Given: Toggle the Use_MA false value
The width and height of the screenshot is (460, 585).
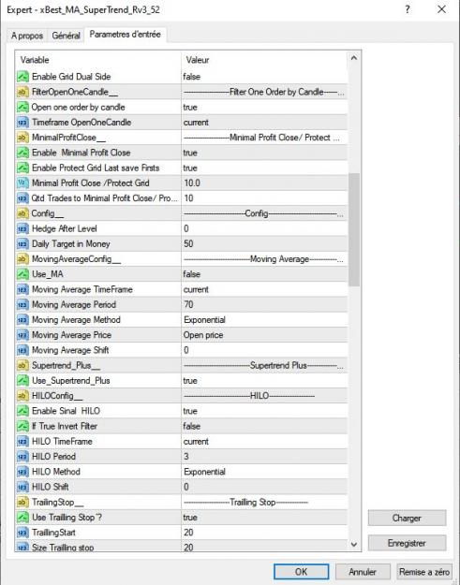Looking at the screenshot, I should point(264,274).
